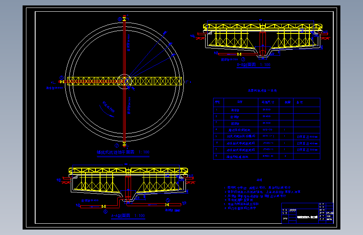This screenshot has width=363, height=235.
Task: Select the yellow valve symbol at the left of the plan view
Action: [62, 82]
